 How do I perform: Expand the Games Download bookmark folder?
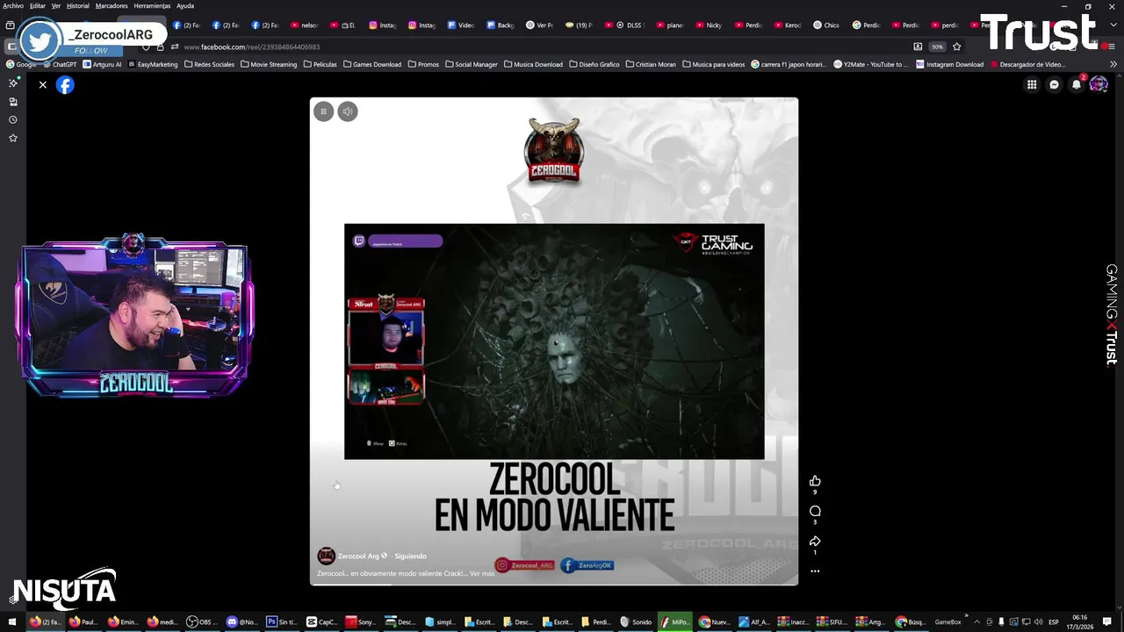[x=372, y=64]
